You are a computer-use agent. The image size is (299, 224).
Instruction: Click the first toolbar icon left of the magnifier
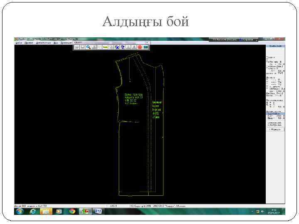pyautogui.click(x=77, y=47)
